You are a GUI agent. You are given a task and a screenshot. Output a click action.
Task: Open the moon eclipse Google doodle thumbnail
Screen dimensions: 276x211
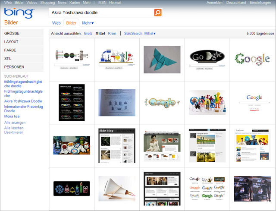coord(207,60)
